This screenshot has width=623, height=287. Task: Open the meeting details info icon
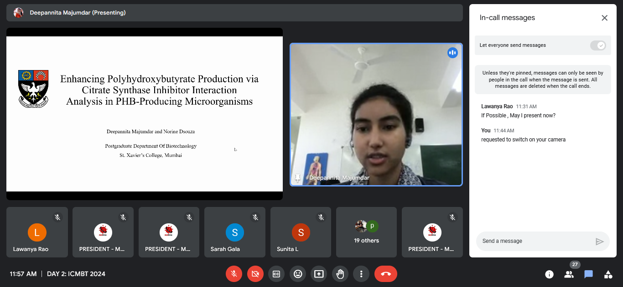coord(549,274)
